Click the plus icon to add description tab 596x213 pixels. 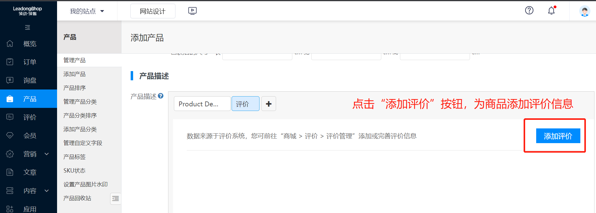[269, 104]
